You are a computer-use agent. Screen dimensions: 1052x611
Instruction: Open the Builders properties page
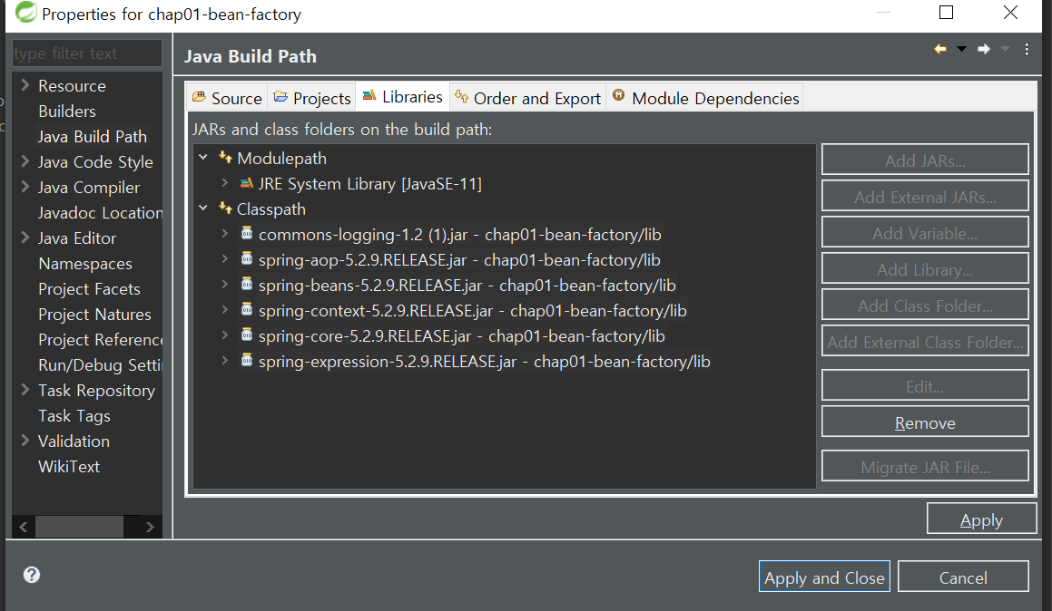[67, 112]
